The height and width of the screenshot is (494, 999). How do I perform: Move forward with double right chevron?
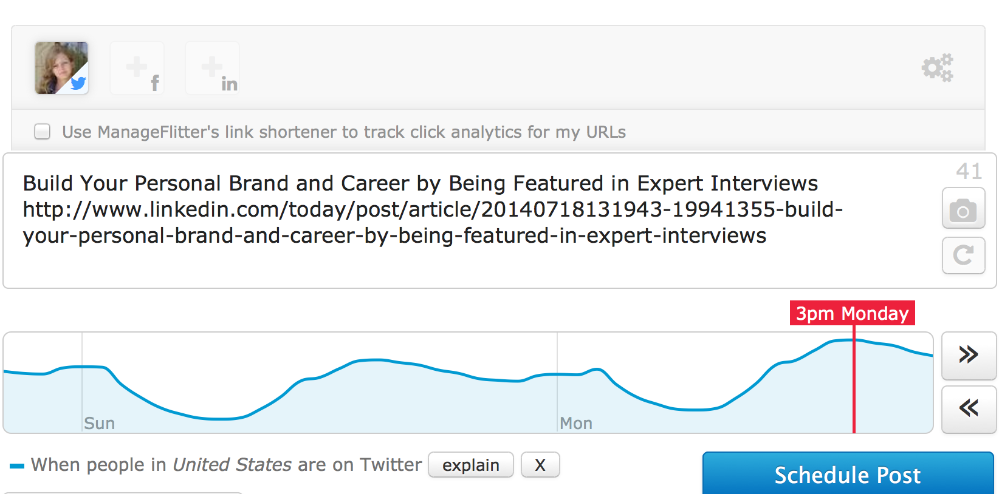point(969,355)
